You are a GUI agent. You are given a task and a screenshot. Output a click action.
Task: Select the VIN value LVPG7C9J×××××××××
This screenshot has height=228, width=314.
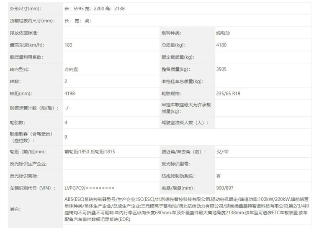tap(89, 188)
